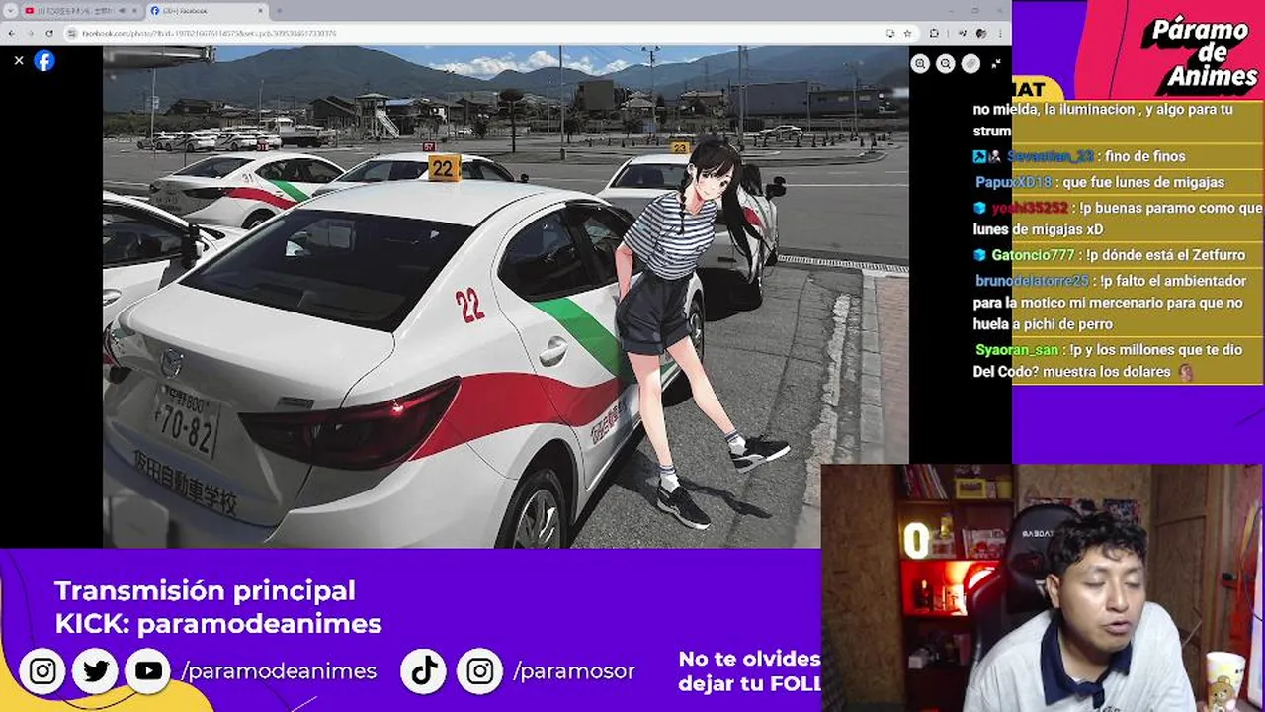This screenshot has height=712, width=1265.
Task: Click username PapuxXD18 in chat
Action: coord(1013,182)
